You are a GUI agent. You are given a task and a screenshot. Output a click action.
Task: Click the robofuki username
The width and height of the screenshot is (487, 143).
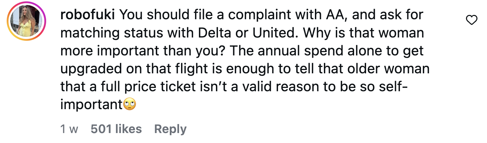88,15
